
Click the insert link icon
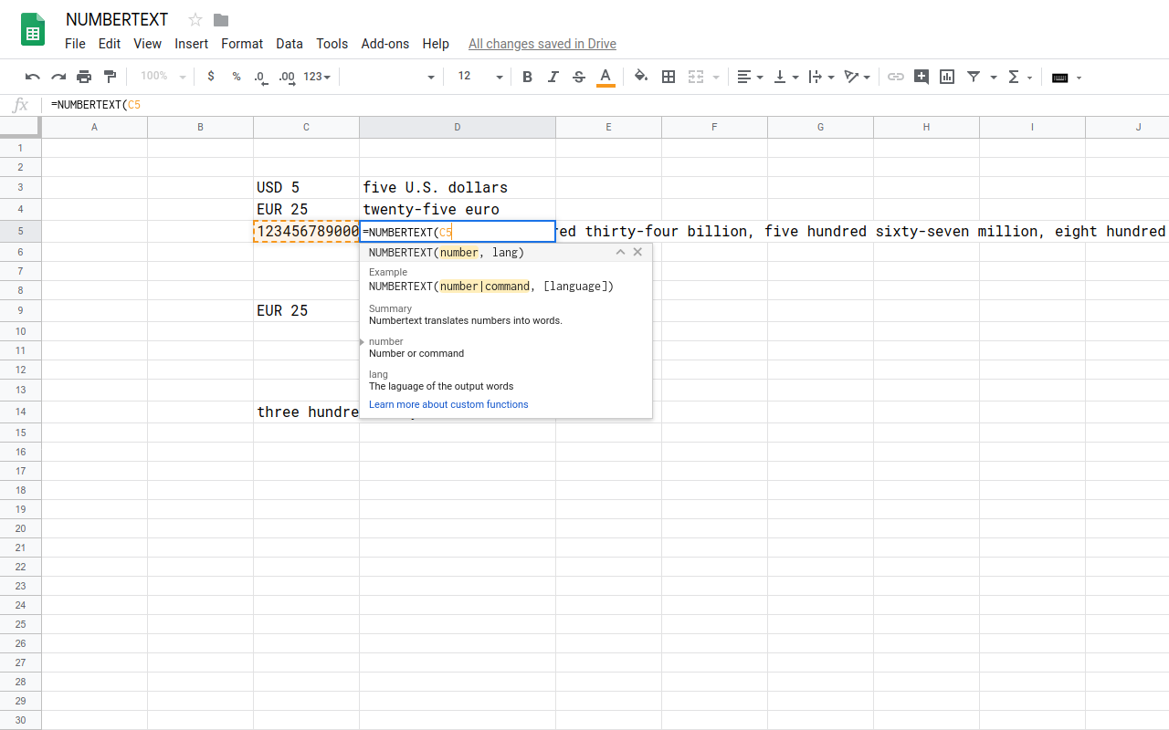click(896, 77)
